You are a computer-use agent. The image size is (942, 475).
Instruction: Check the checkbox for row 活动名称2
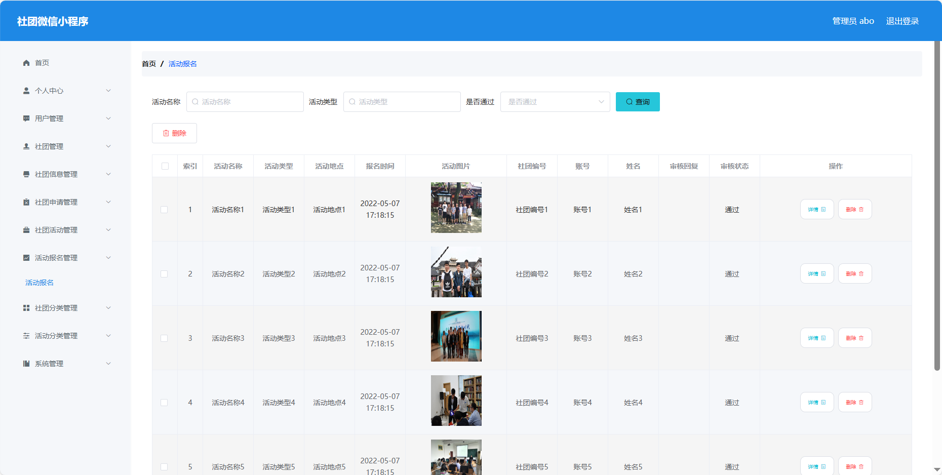pyautogui.click(x=164, y=274)
